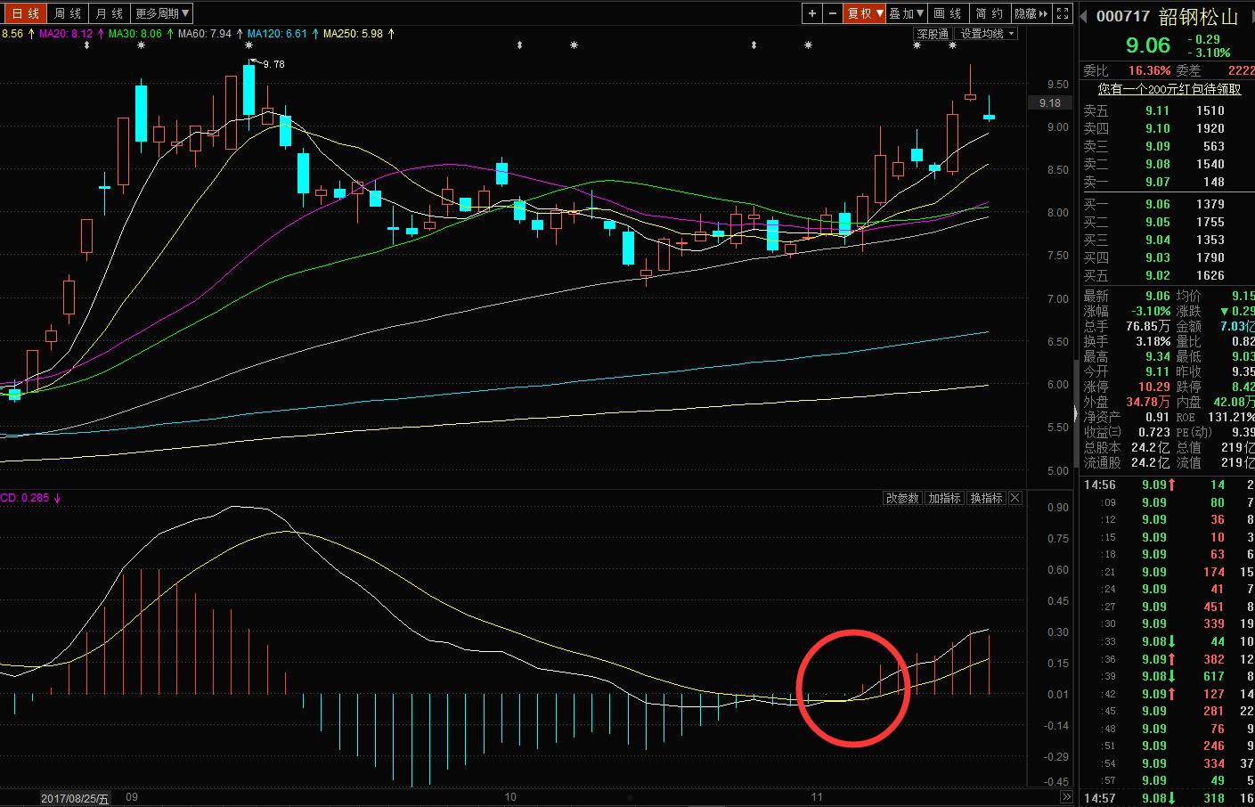
Task: Click 最高 value 9.34
Action: pos(1157,356)
